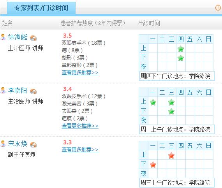This screenshot has width=222, height=188.
Task: Click the 下 row label in 宋永焕's schedule
Action: (x=144, y=164)
